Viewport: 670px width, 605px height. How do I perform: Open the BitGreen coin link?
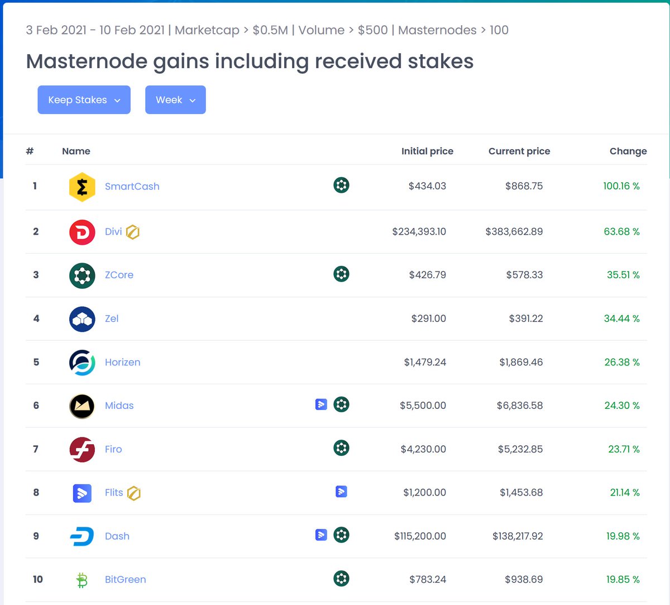[x=126, y=580]
